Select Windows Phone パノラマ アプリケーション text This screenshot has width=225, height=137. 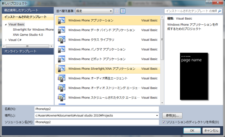pos(97,49)
